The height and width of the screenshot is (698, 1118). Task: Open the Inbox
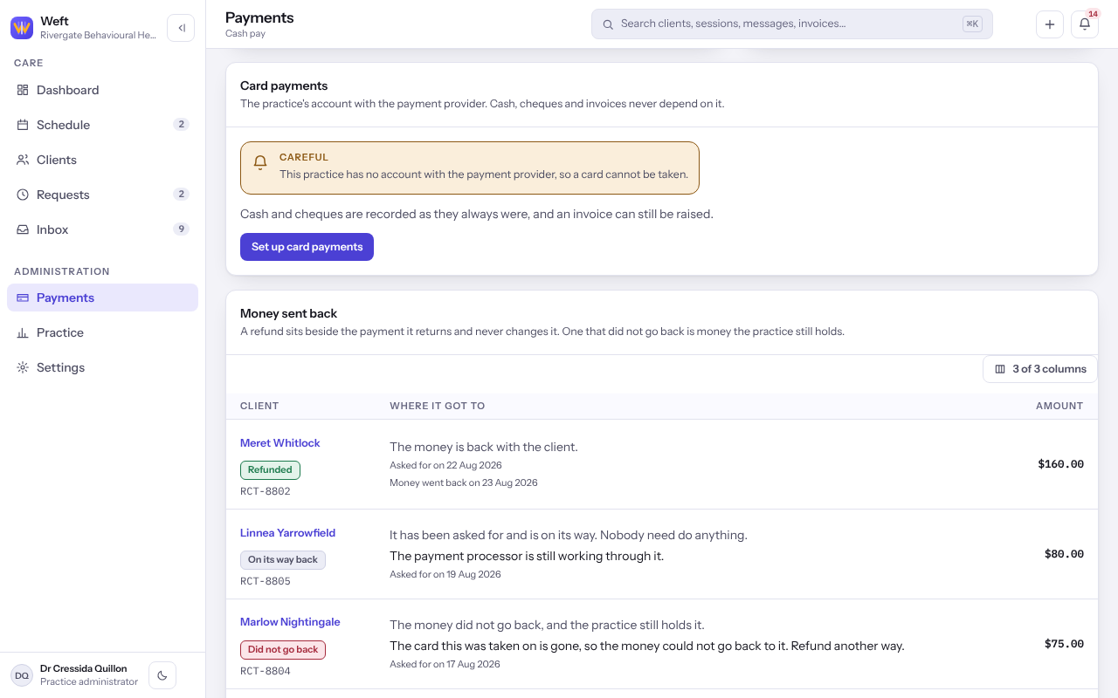click(103, 229)
